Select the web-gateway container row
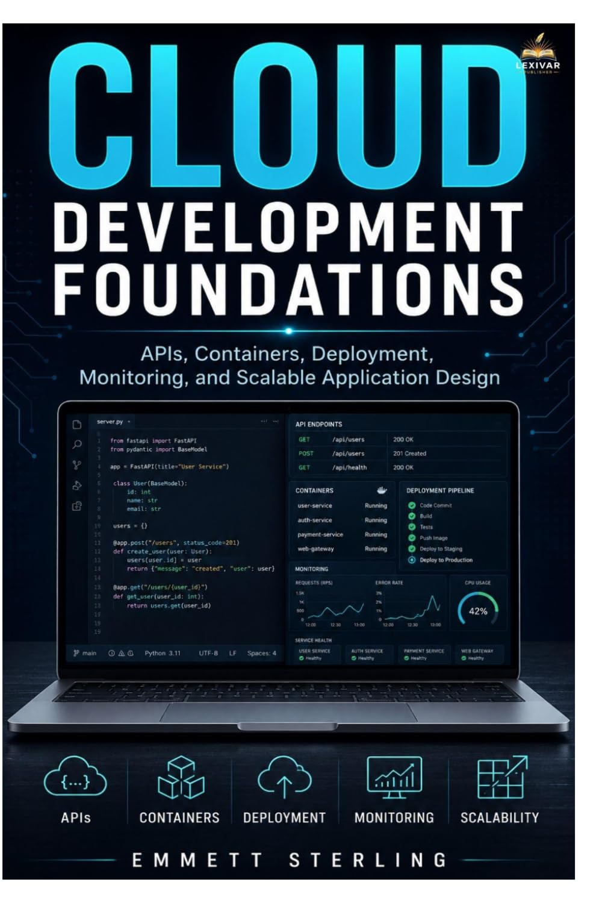This screenshot has width=602, height=903. pos(342,549)
